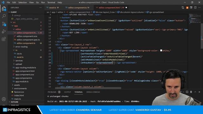
Task: Split the terminal panel
Action: pos(187,92)
